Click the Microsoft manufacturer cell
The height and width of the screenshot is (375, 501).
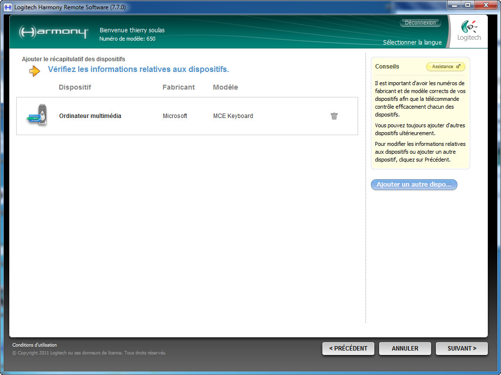[175, 116]
